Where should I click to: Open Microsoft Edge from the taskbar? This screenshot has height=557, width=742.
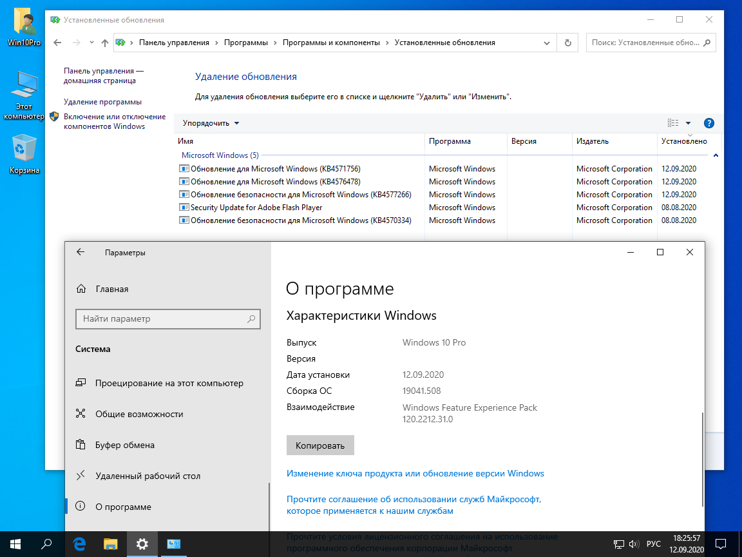coord(79,543)
